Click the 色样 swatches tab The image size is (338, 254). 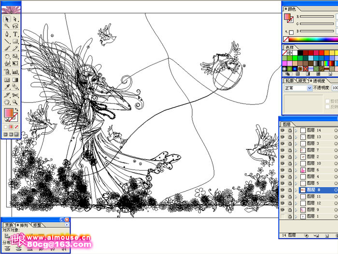point(290,47)
